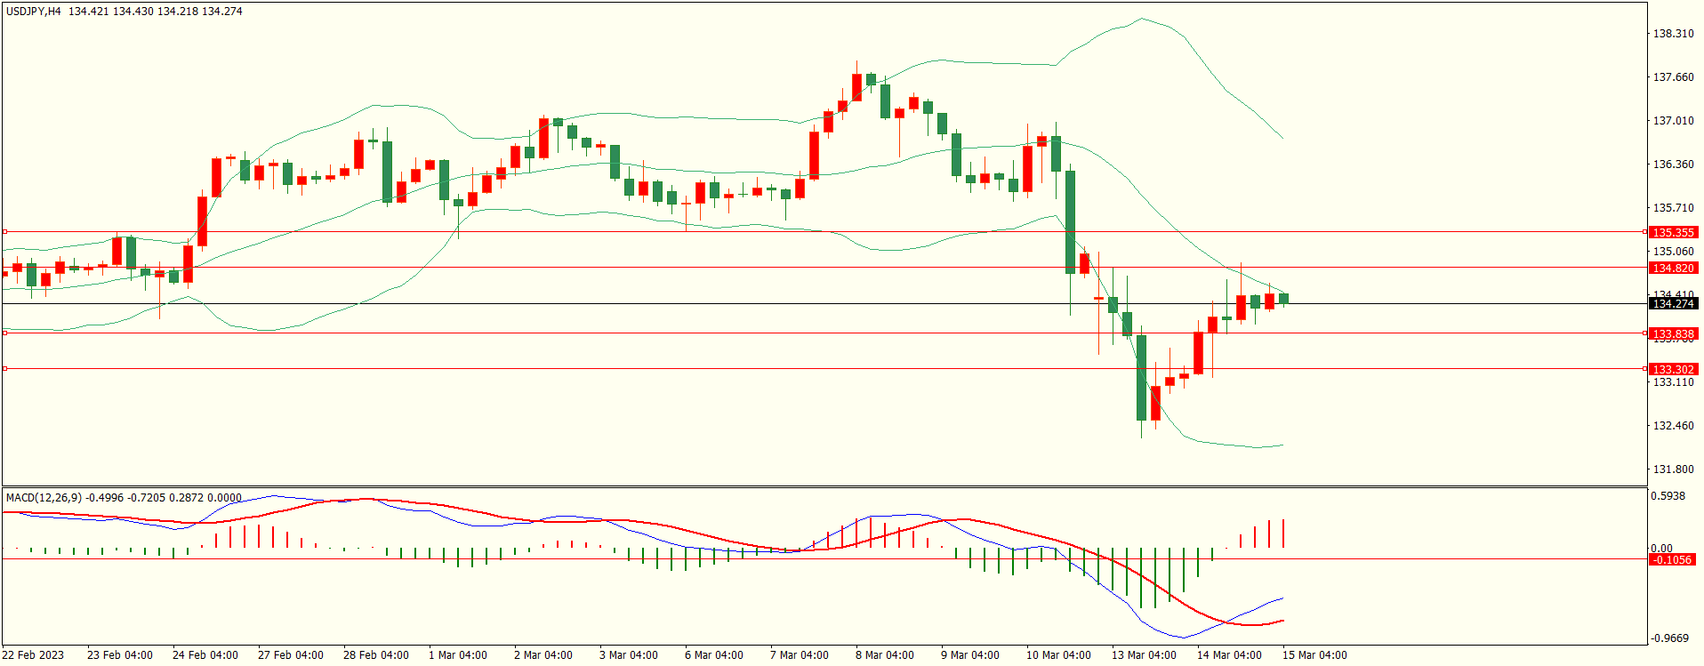1704x666 pixels.
Task: Click the 133.110 price axis value
Action: pos(1673,382)
